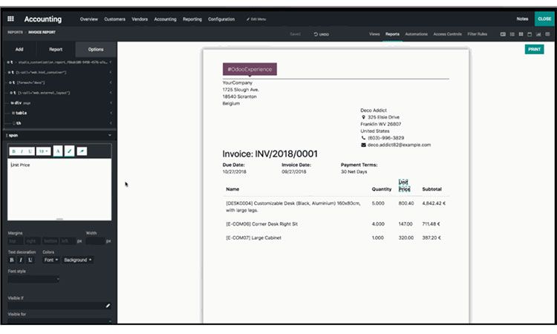The image size is (557, 334).
Task: Select the Options tab
Action: point(96,49)
